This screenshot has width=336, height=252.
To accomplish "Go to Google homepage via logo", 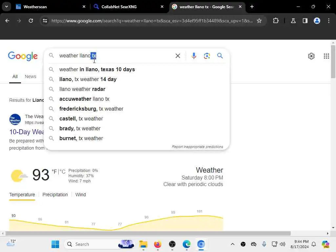I will (x=23, y=56).
